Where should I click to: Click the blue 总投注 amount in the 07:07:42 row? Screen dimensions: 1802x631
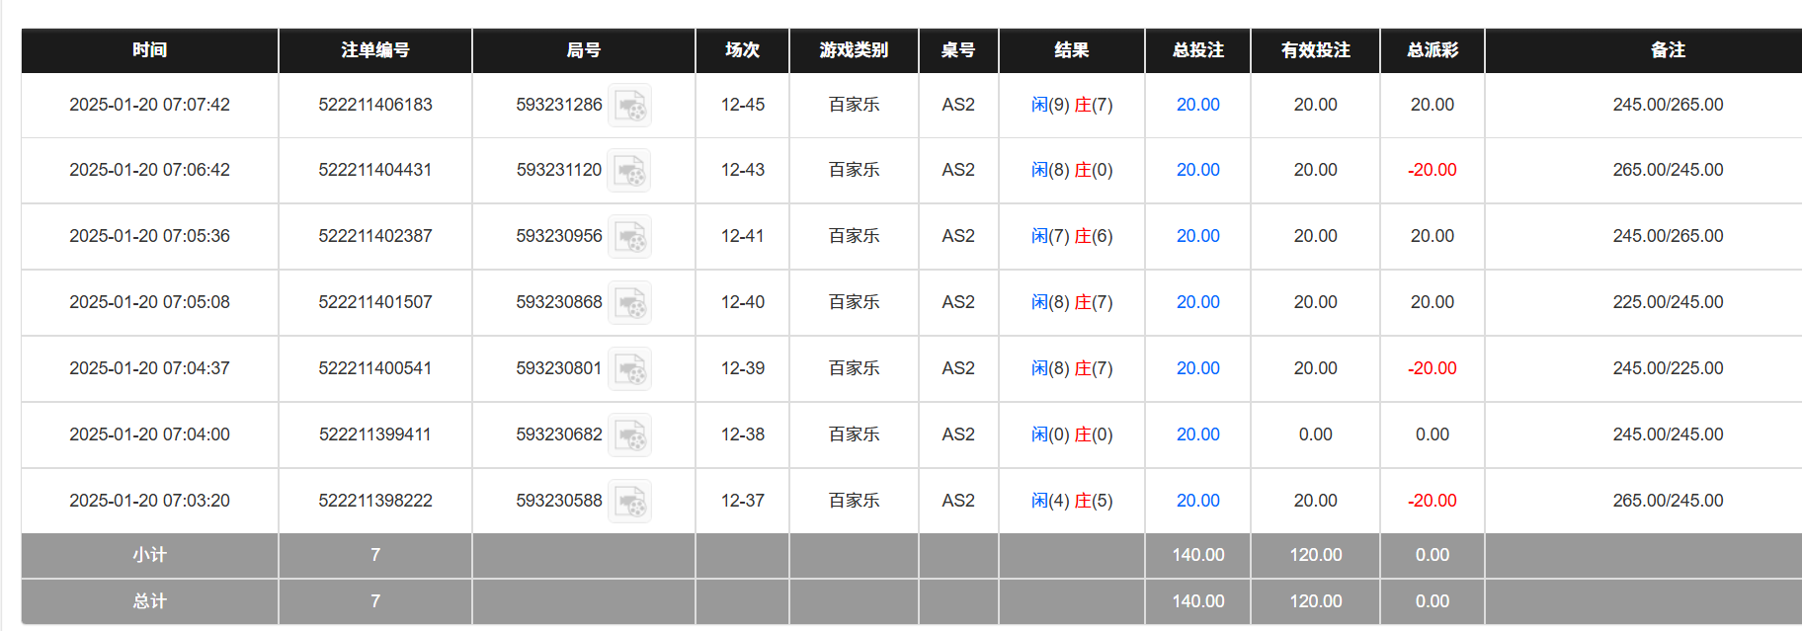click(1196, 104)
